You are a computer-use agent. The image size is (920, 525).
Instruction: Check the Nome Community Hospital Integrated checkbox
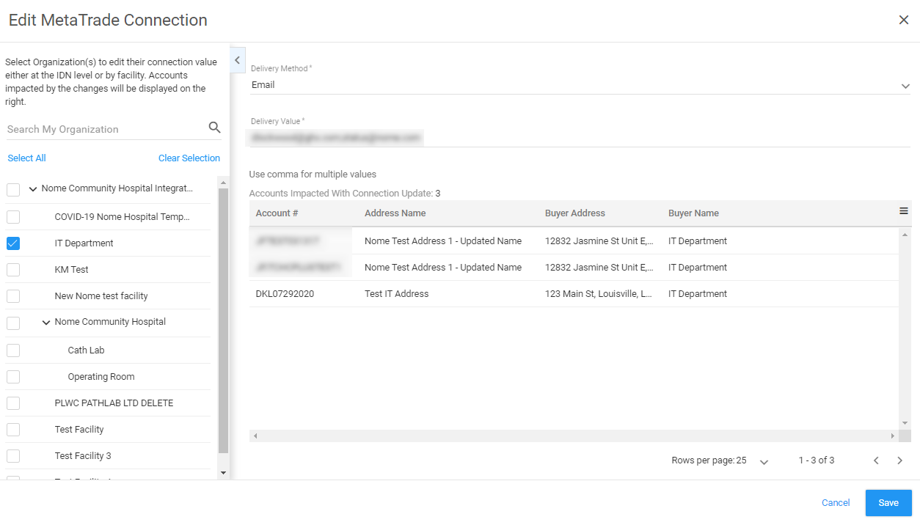[x=13, y=190]
